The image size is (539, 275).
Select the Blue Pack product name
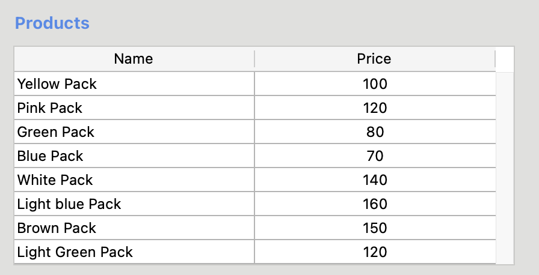[x=51, y=156]
